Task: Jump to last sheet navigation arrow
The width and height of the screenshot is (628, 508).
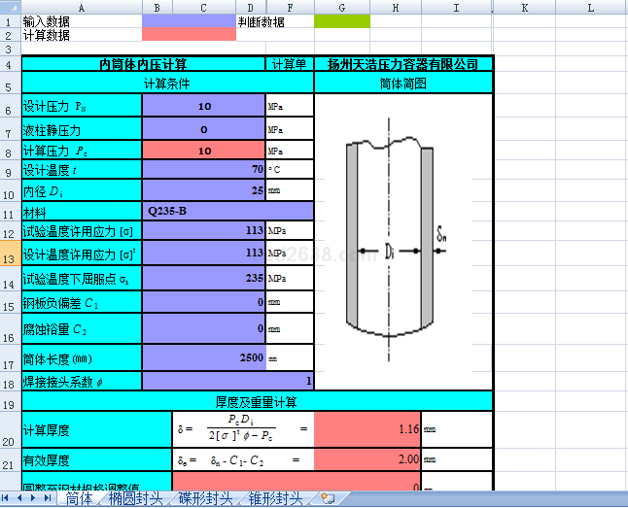Action: click(48, 498)
